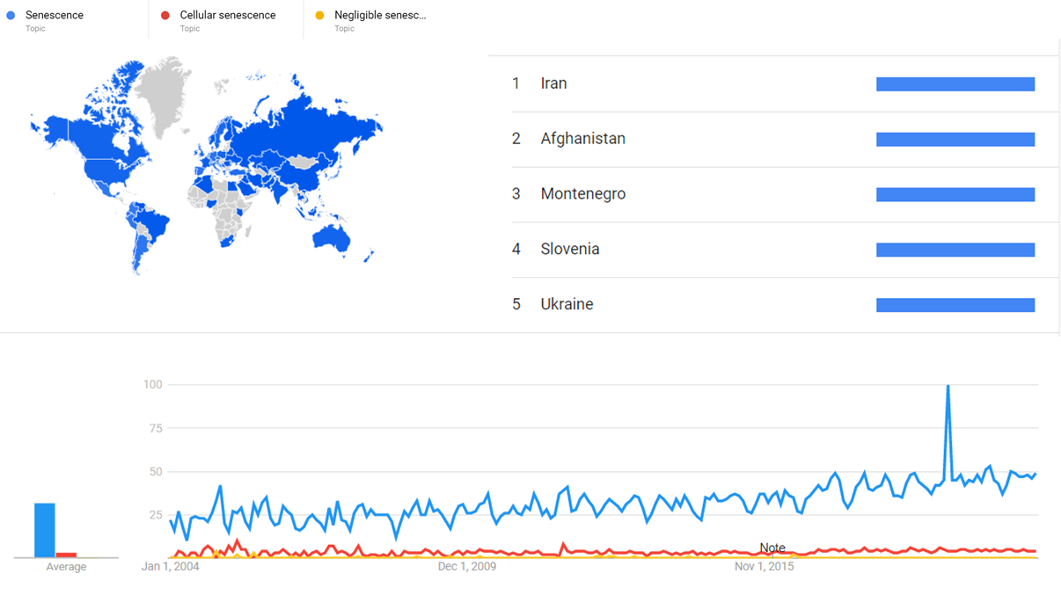This screenshot has height=595, width=1061.
Task: Click the yellow Negligible senescence legend dot
Action: [x=319, y=16]
